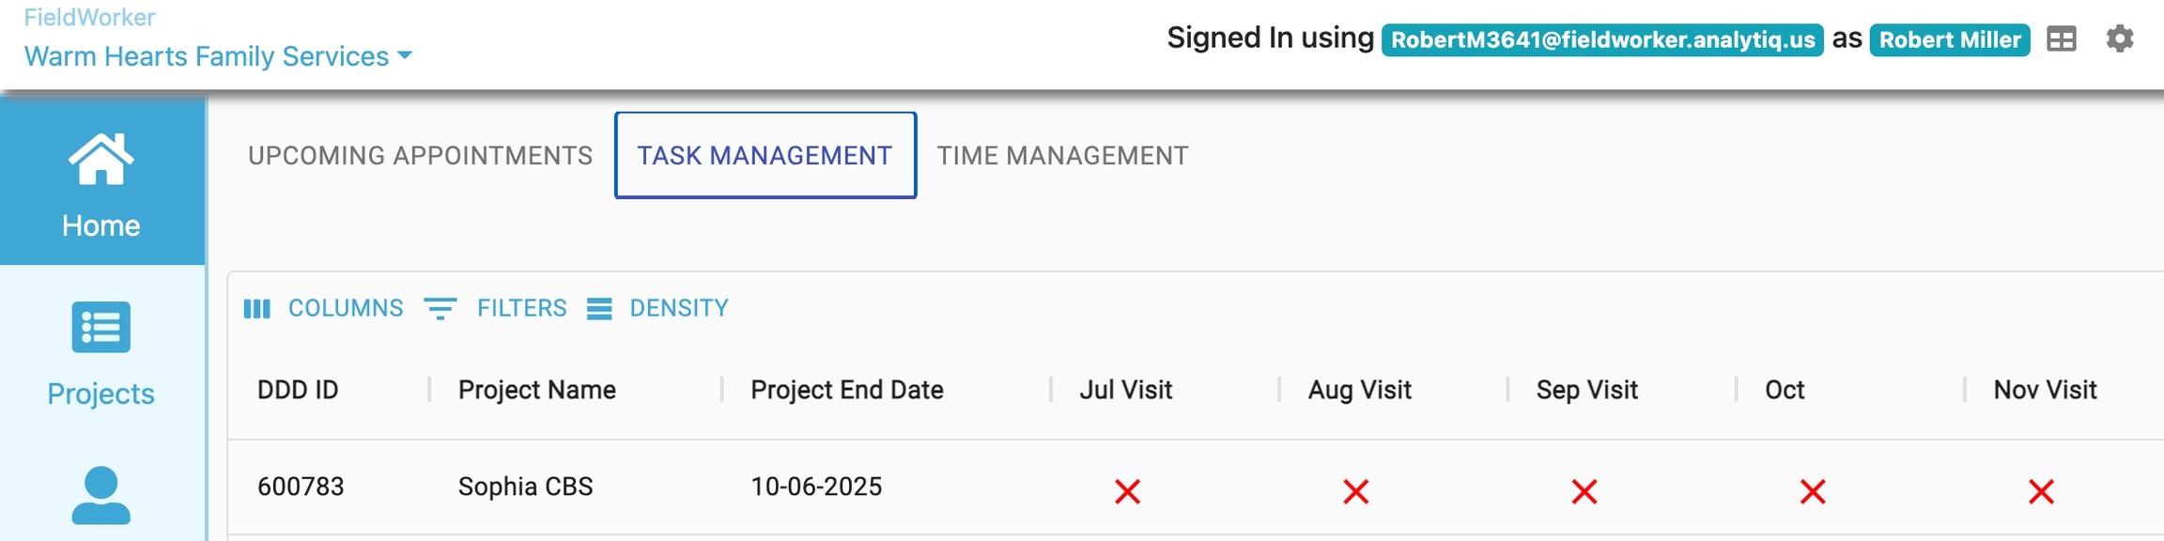This screenshot has width=2164, height=541.
Task: Click the red X under Aug Visit
Action: (1355, 490)
